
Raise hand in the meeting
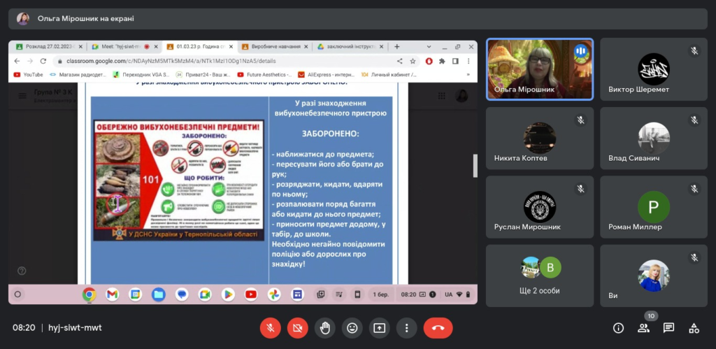[x=324, y=327]
